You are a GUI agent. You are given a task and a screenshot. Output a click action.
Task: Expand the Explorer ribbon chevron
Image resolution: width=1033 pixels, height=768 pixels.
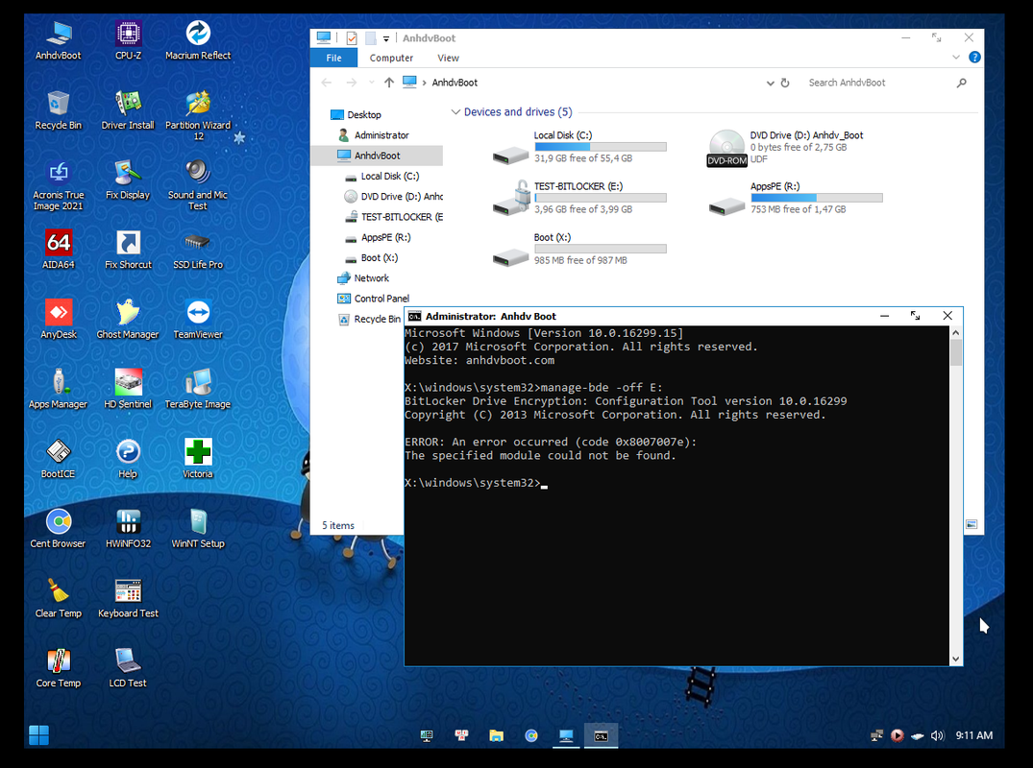(x=956, y=58)
